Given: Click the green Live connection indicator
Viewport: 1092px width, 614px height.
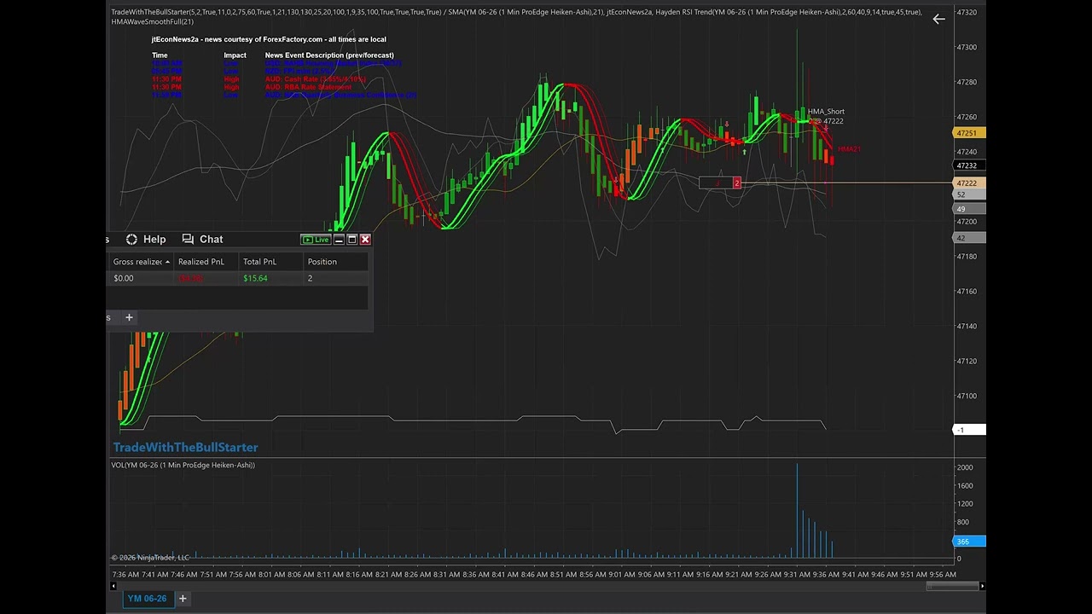Looking at the screenshot, I should click(316, 240).
